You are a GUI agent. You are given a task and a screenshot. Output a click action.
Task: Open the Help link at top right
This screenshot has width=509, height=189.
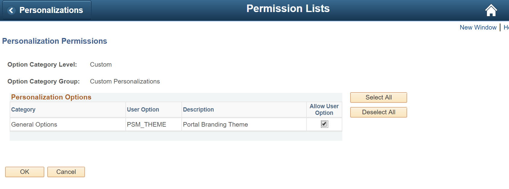[507, 27]
